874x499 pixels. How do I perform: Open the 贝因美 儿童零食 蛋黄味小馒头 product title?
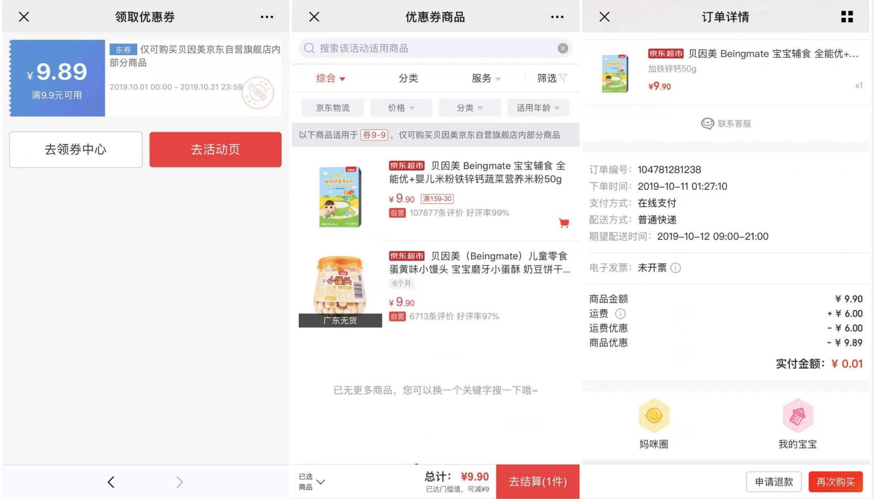(480, 263)
